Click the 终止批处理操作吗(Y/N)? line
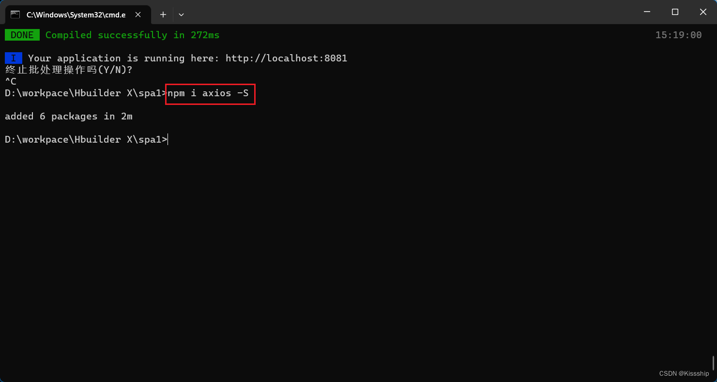Viewport: 717px width, 382px height. 68,70
